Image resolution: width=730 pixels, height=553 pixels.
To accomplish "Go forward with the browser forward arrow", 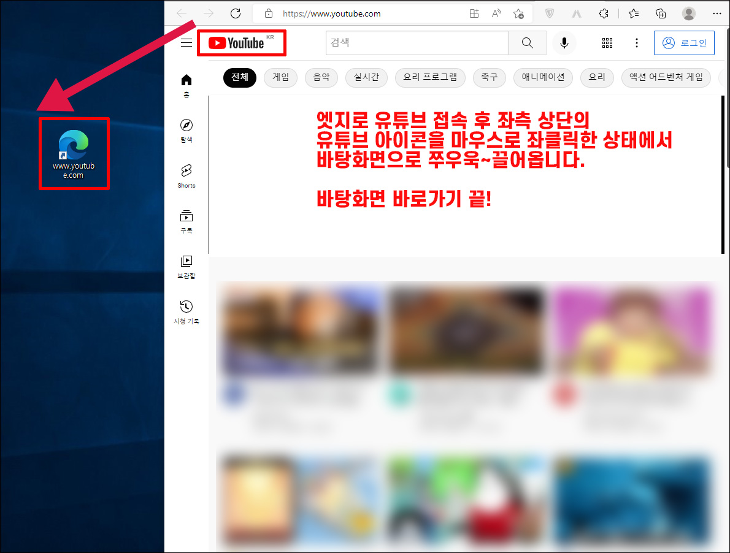I will coord(208,13).
